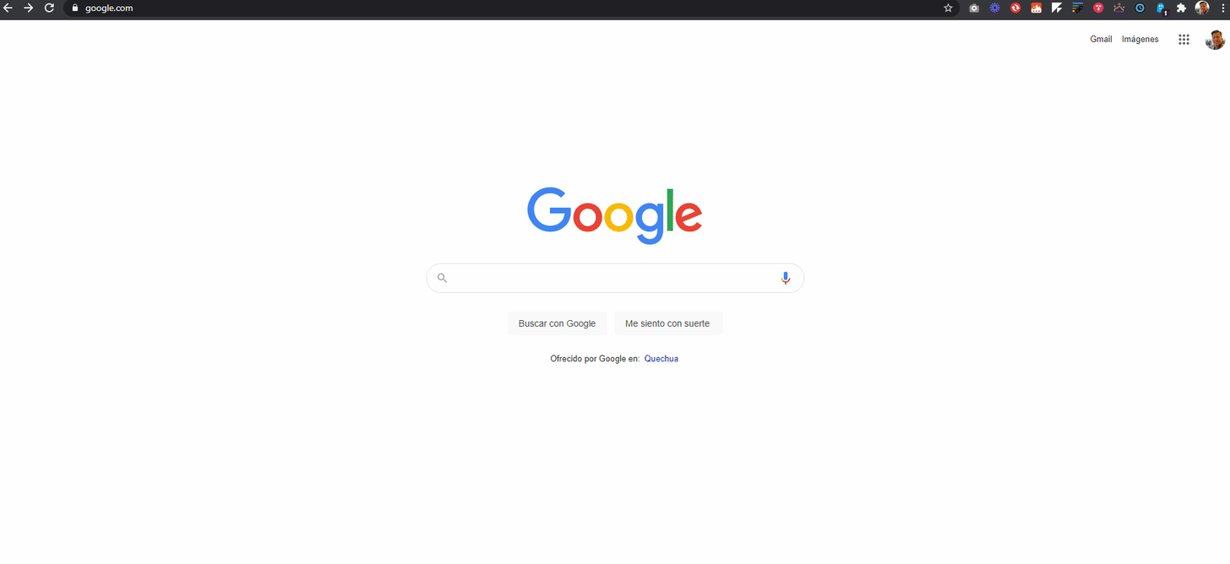1230x564 pixels.
Task: Open the Google apps grid launcher
Action: click(x=1184, y=40)
